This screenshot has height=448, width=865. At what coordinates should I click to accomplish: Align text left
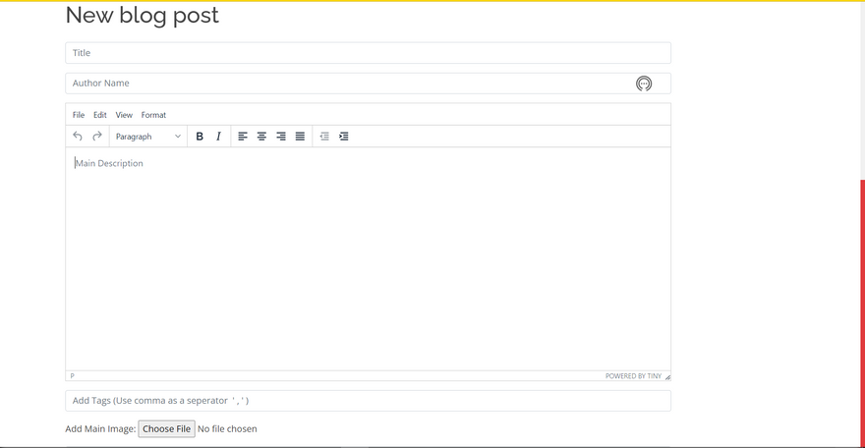(x=243, y=137)
